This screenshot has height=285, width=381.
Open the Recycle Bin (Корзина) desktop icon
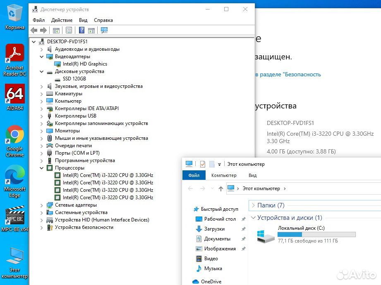pyautogui.click(x=14, y=17)
